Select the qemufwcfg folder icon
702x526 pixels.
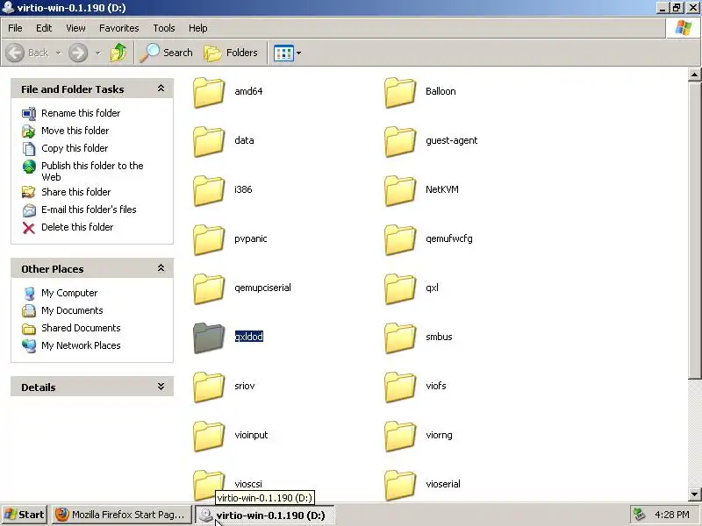click(x=400, y=240)
